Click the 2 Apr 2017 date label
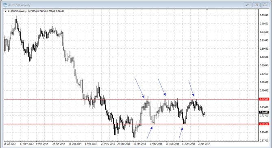This screenshot has height=148, width=272. (204, 144)
